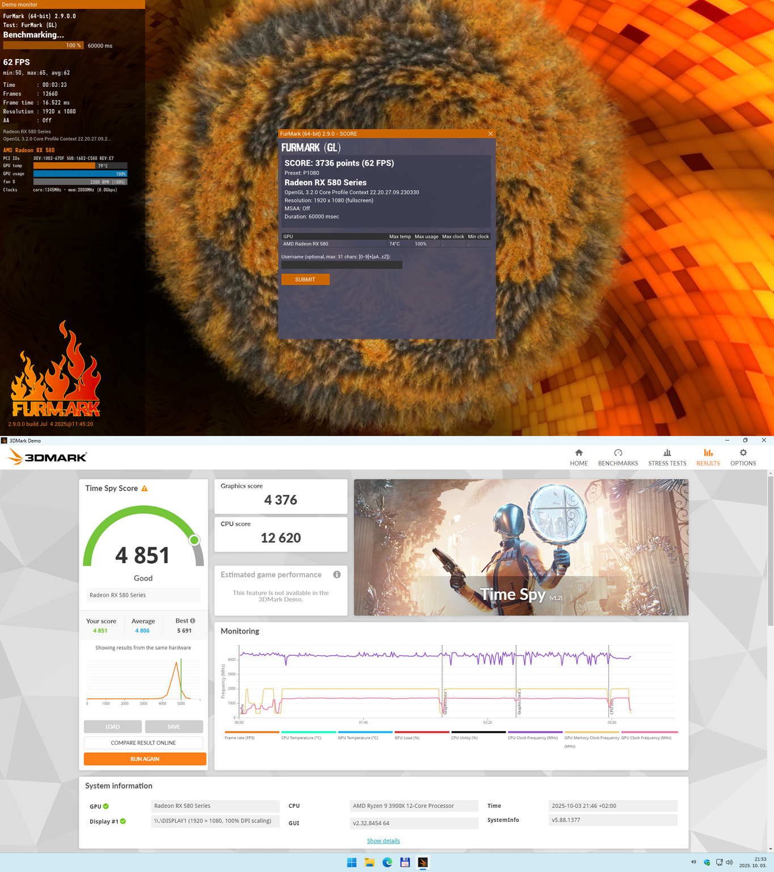Open the OPTIONS section

(743, 457)
